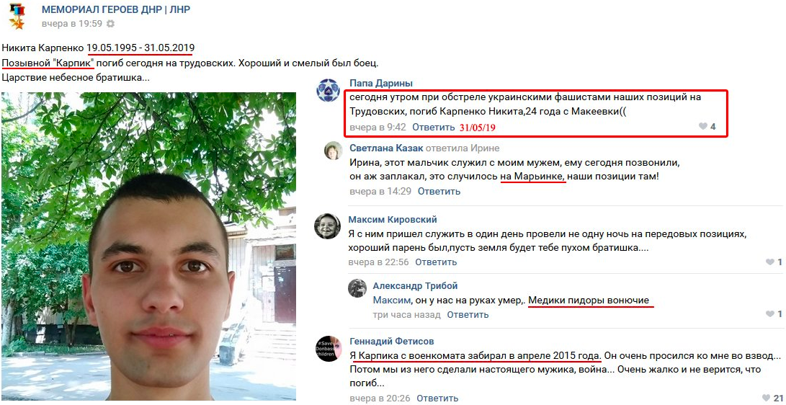
Task: Click Ответить under Александр Трибой's reply
Action: pyautogui.click(x=468, y=315)
